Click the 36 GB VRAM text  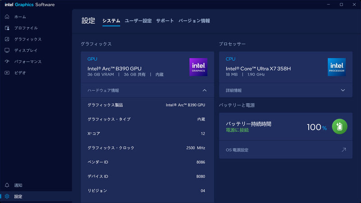point(101,74)
